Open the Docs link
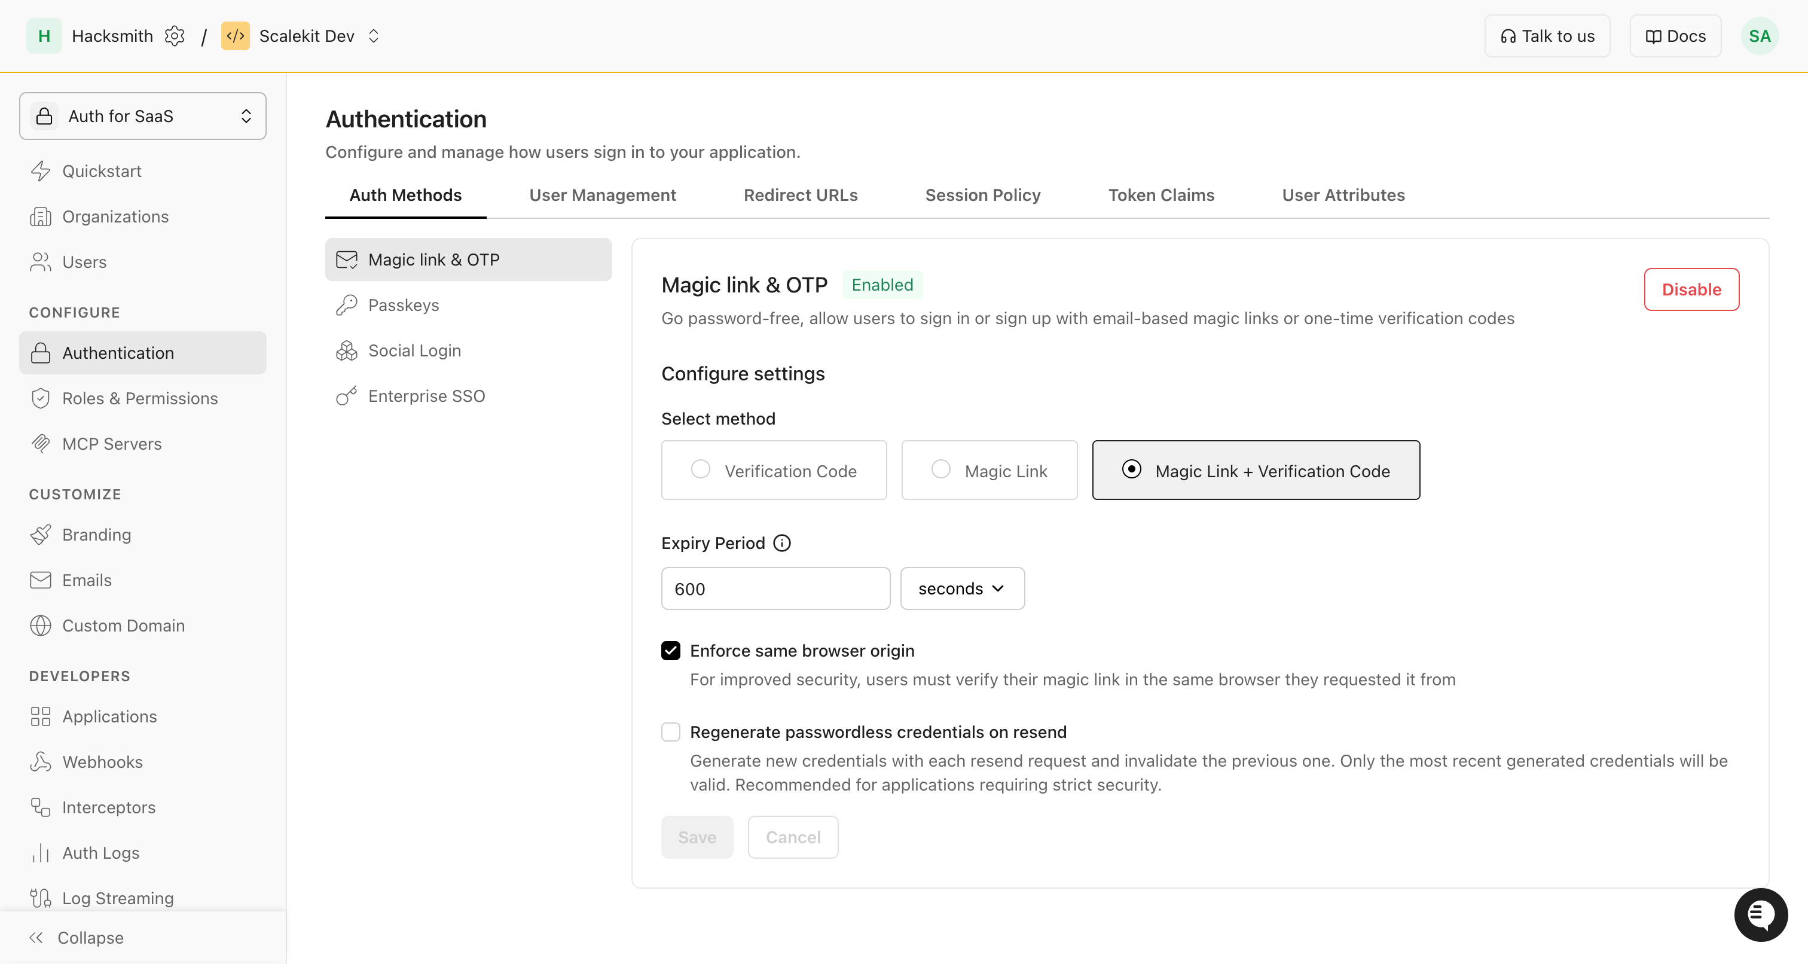Screen dimensions: 1808x964 point(1675,36)
